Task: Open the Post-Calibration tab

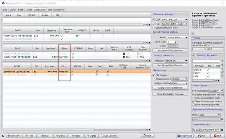Action: (x=56, y=10)
